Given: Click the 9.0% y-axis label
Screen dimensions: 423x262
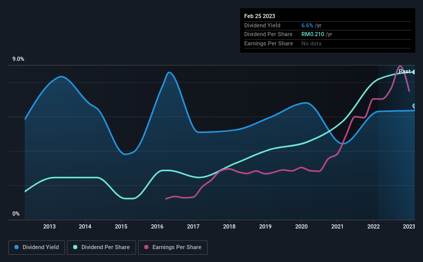Looking at the screenshot, I should [x=18, y=59].
